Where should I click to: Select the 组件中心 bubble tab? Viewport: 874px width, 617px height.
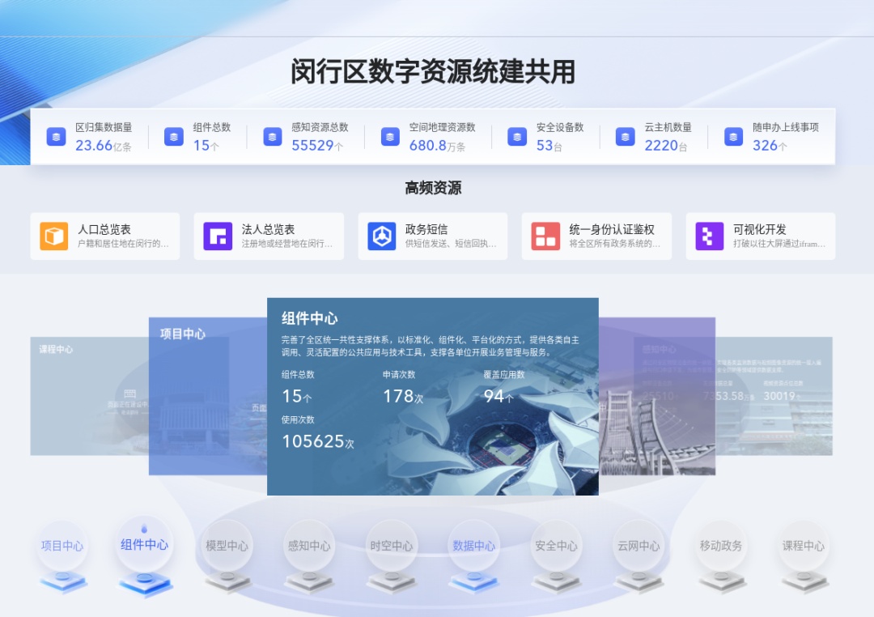pos(144,544)
